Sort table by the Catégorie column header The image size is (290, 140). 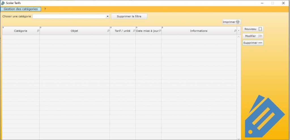coord(20,31)
